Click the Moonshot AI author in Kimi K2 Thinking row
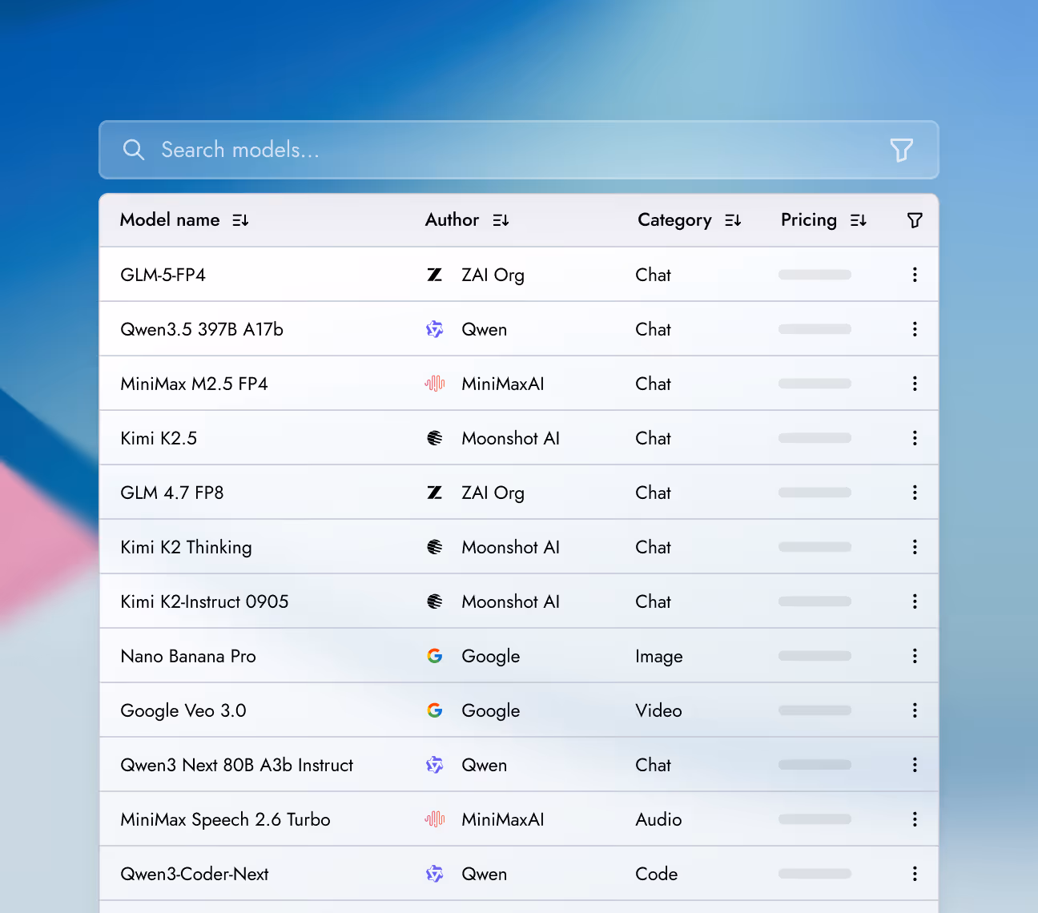The width and height of the screenshot is (1038, 913). coord(511,547)
